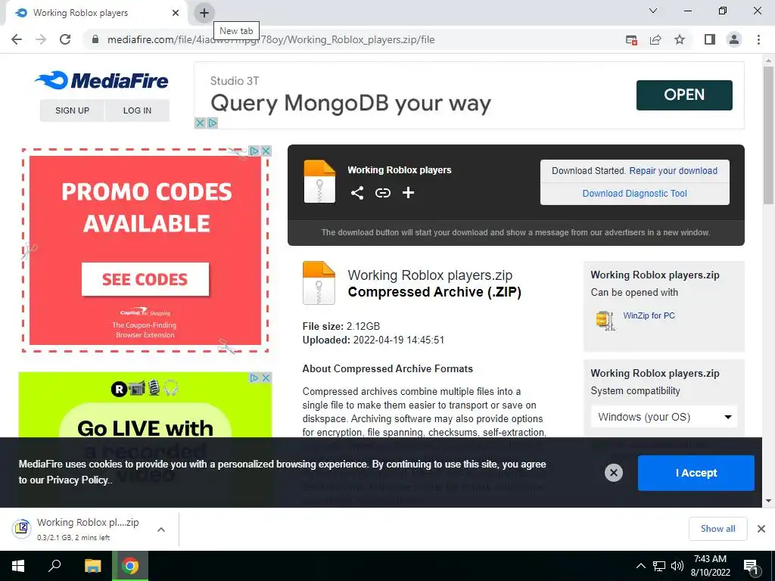Open taskbar search
This screenshot has width=775, height=581.
click(54, 566)
